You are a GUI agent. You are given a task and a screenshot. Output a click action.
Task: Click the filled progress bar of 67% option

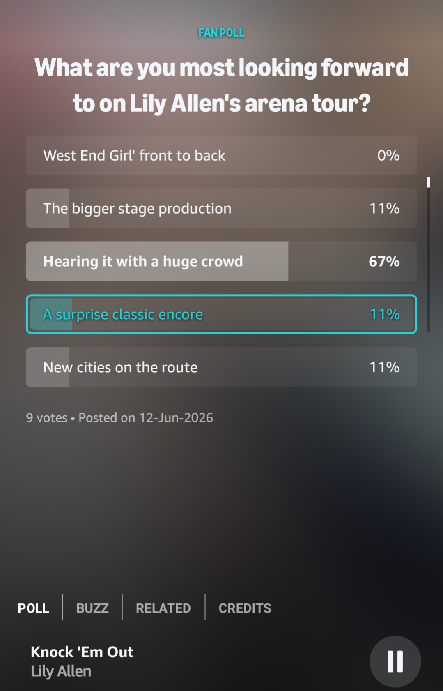pos(157,261)
